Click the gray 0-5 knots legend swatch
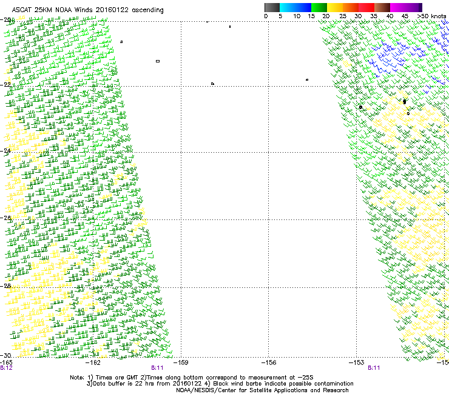 tap(272, 7)
